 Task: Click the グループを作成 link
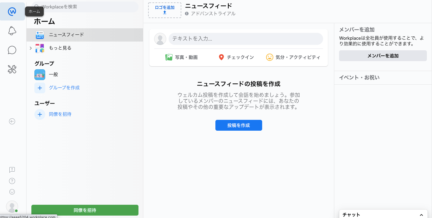point(64,88)
